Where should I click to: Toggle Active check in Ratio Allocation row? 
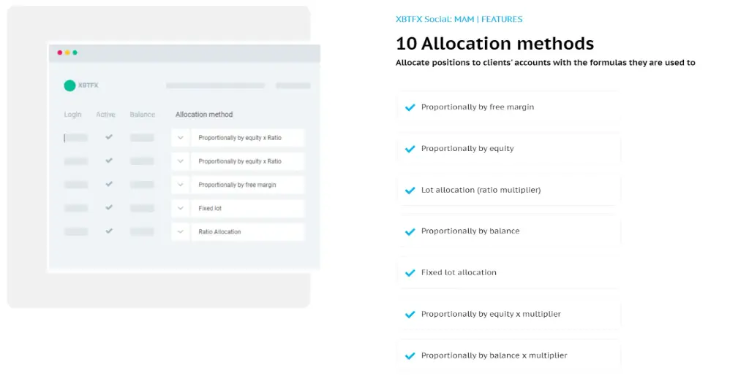[109, 231]
